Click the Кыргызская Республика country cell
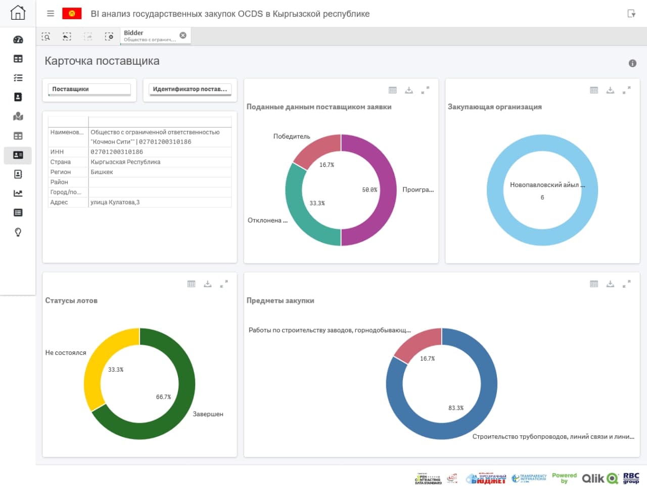 [x=160, y=162]
